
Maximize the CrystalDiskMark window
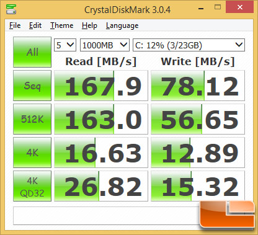coord(218,7)
